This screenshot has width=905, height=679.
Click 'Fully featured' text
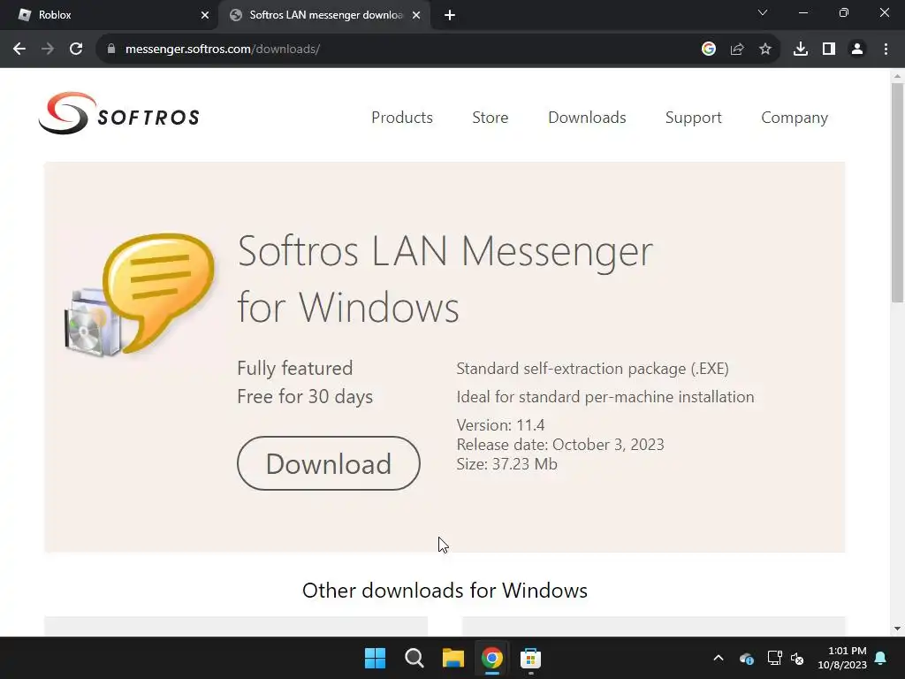coord(295,369)
